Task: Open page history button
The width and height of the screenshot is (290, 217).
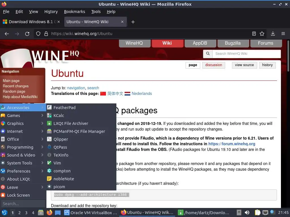Action: pos(267,65)
